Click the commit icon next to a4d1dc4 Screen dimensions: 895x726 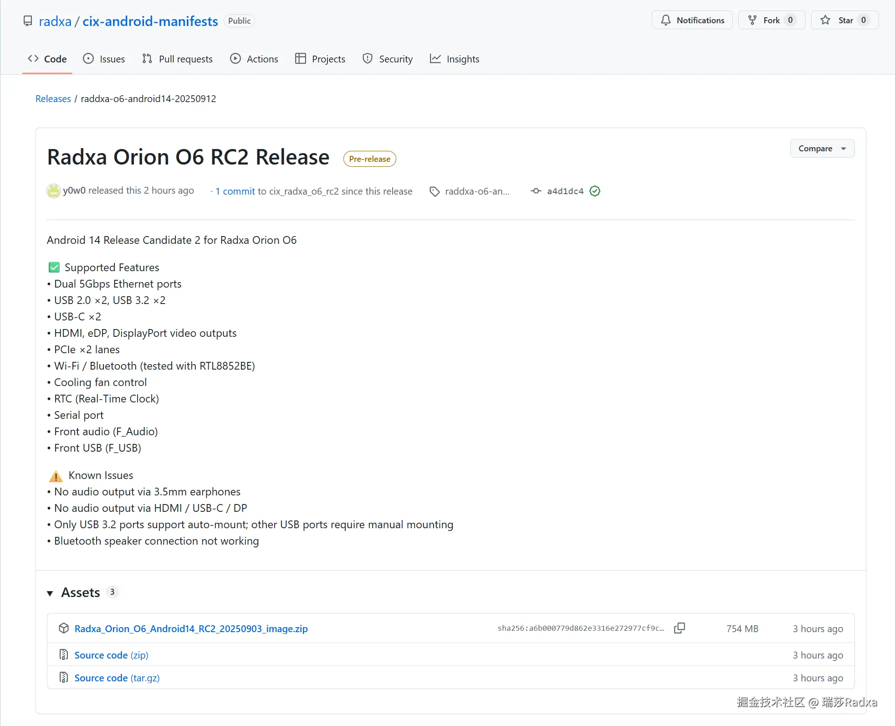pos(536,191)
